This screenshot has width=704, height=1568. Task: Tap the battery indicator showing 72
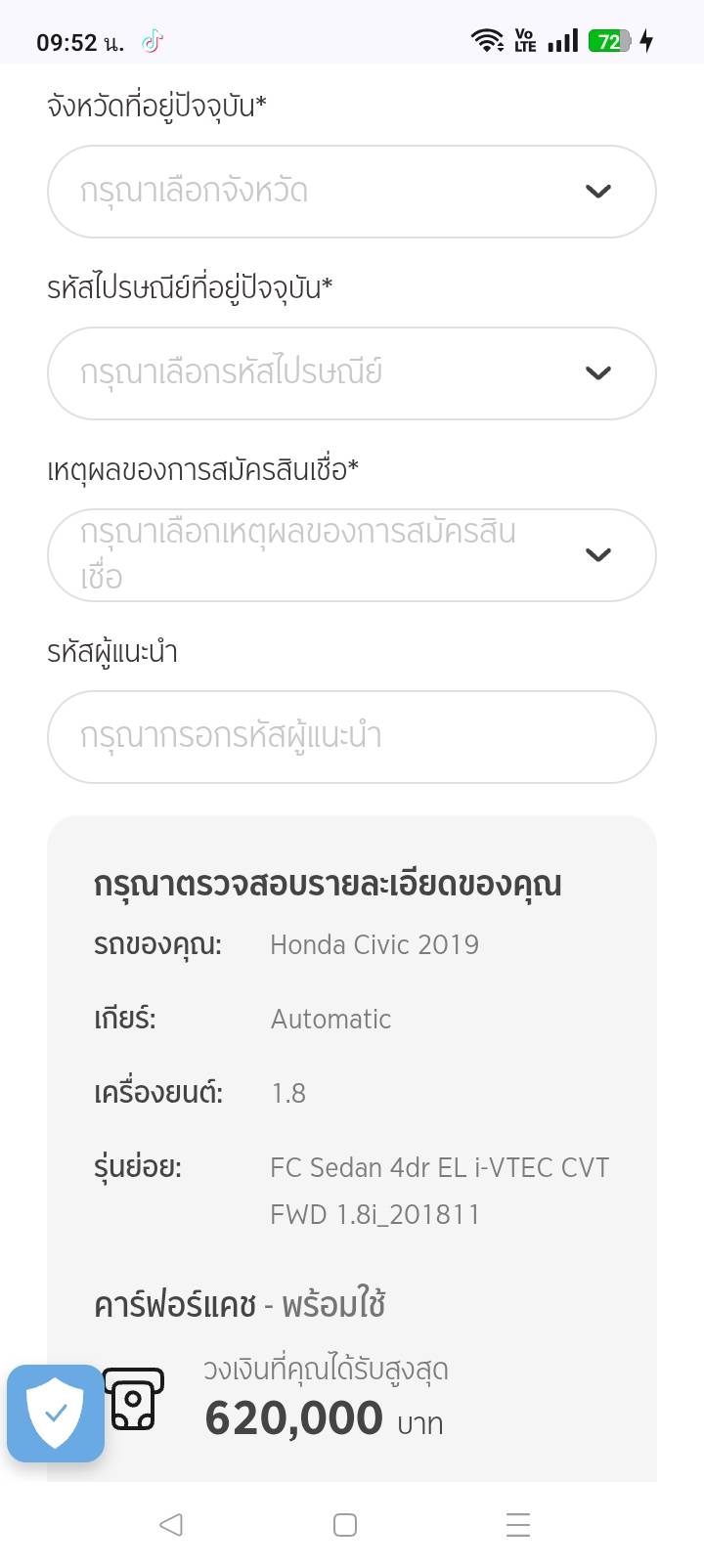coord(609,41)
